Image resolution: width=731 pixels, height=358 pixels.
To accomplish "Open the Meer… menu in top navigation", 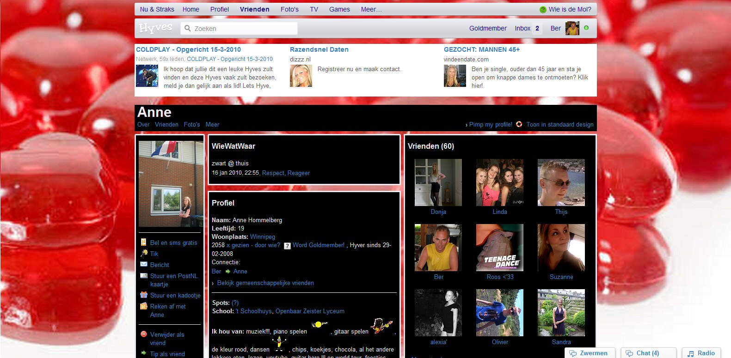I will [x=371, y=9].
